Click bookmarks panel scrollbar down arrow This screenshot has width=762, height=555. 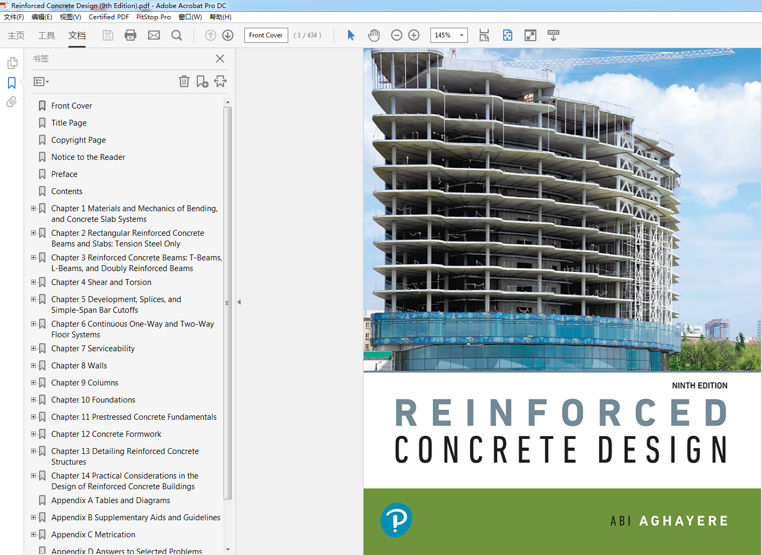[228, 549]
